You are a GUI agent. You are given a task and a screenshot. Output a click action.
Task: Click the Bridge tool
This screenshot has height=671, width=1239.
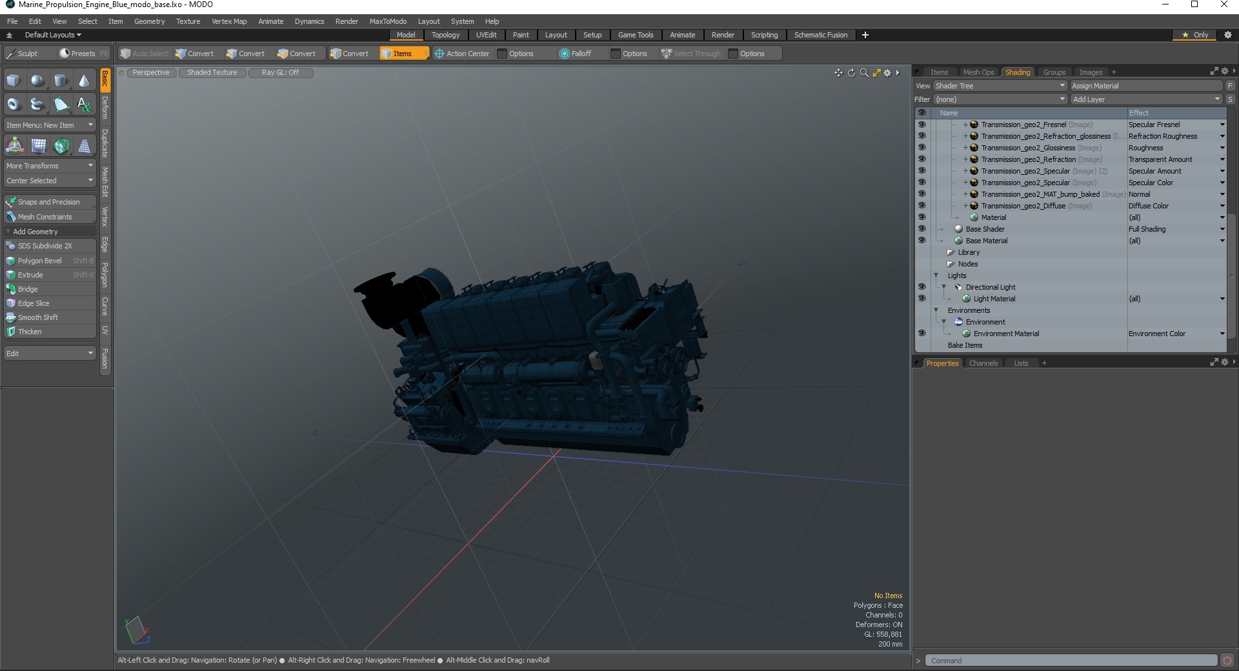[50, 289]
